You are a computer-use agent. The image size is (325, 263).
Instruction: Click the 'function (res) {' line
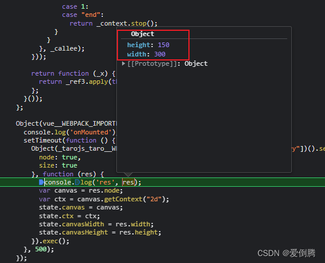tap(67, 174)
